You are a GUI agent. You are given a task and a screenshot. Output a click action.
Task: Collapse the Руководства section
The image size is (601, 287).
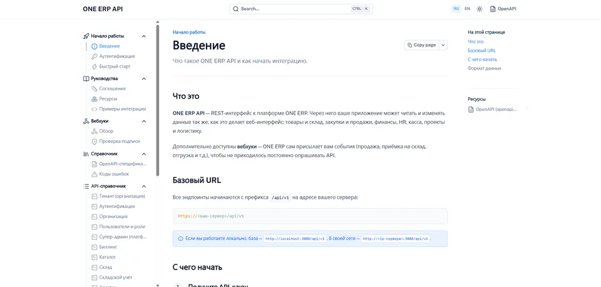pyautogui.click(x=144, y=79)
